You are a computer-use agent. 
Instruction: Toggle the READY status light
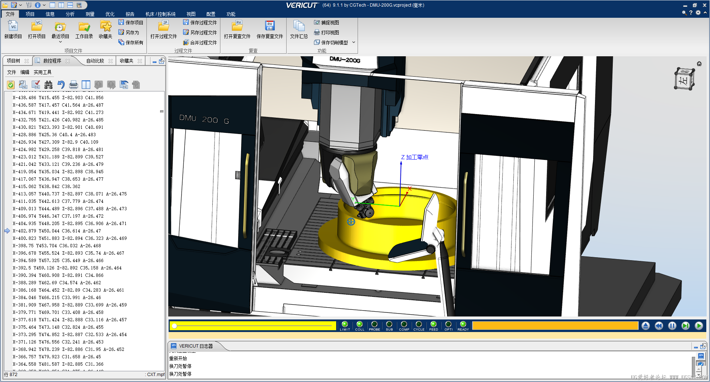(463, 324)
